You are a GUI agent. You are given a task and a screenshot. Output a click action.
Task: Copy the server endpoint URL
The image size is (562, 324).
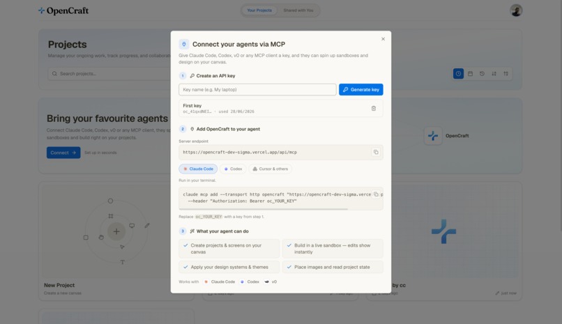coord(376,152)
